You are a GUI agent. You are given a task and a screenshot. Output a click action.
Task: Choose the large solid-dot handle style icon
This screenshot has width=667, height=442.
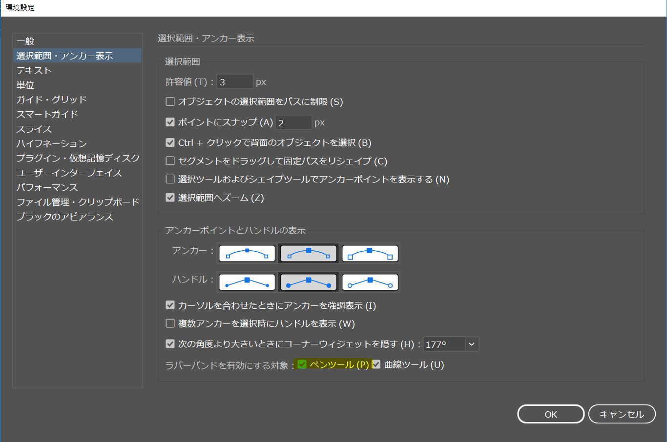click(309, 282)
